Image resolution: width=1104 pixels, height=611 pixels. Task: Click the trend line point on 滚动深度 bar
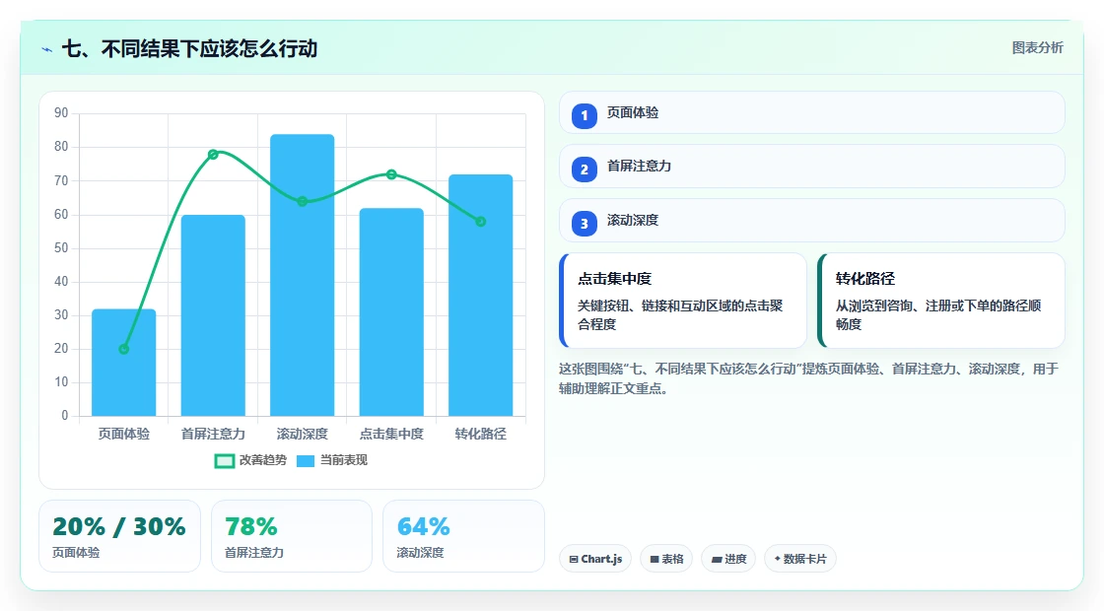[x=302, y=201]
